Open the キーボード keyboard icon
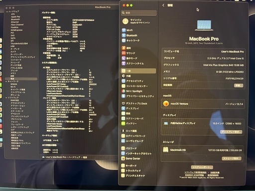Screen dimensions: 255x191 point(123,166)
